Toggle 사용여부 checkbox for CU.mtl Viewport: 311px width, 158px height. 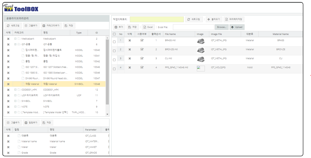142,59
